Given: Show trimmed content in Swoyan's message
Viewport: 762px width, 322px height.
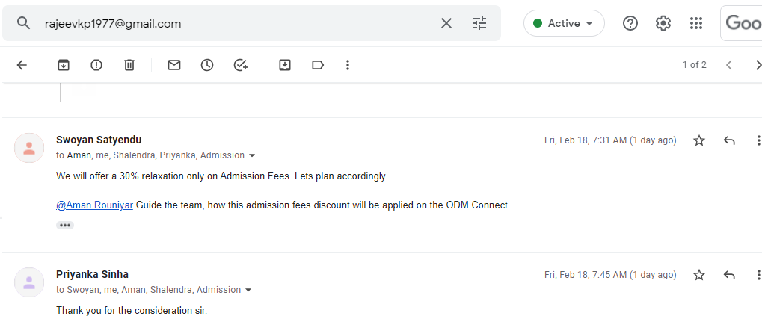Looking at the screenshot, I should [65, 225].
